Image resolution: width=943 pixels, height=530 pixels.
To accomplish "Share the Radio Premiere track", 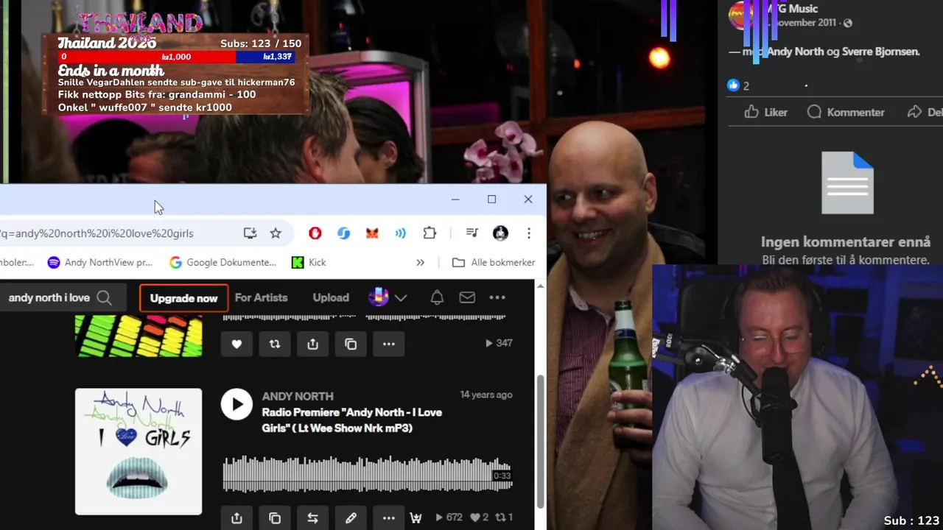I will tap(236, 518).
